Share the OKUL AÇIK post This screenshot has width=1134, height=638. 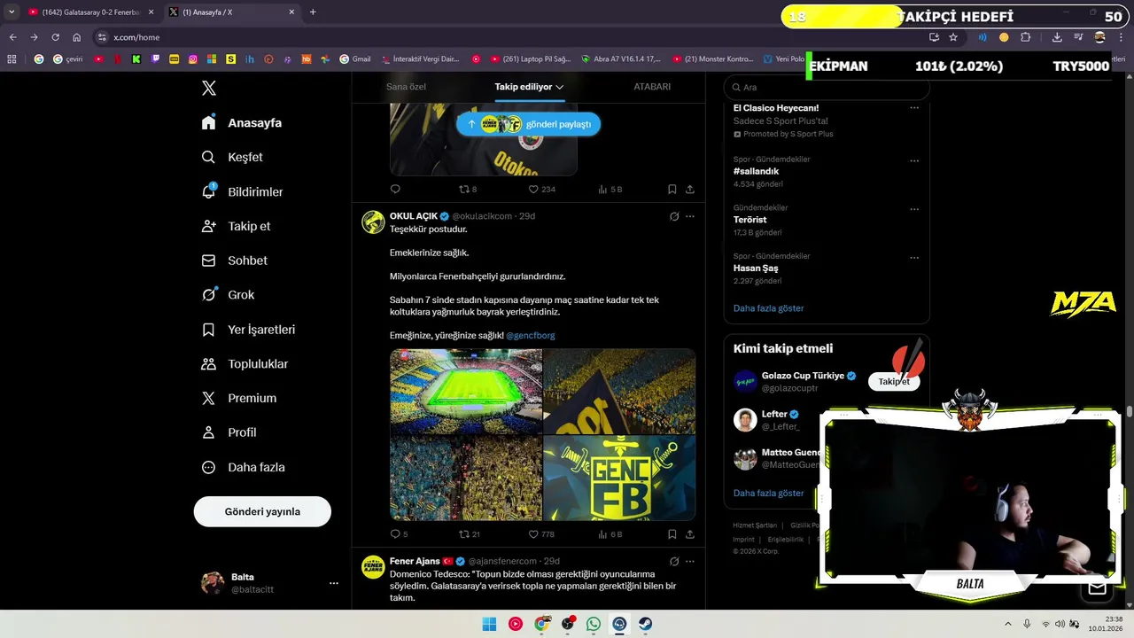[690, 534]
